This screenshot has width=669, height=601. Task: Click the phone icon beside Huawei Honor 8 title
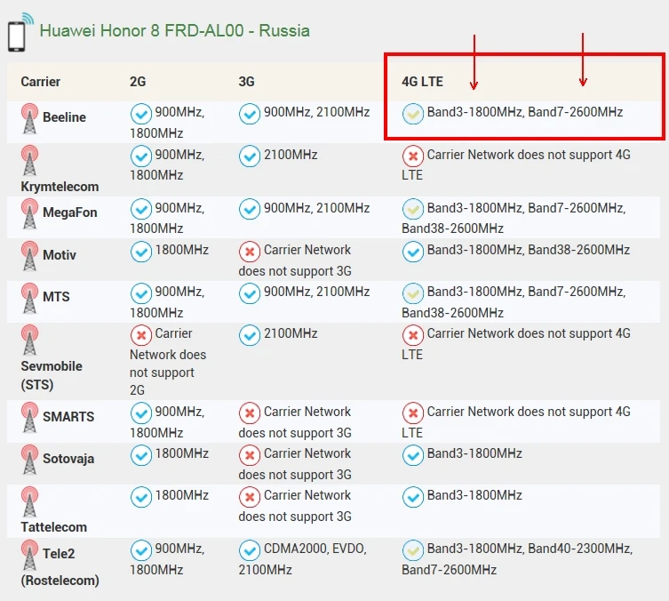tap(20, 32)
